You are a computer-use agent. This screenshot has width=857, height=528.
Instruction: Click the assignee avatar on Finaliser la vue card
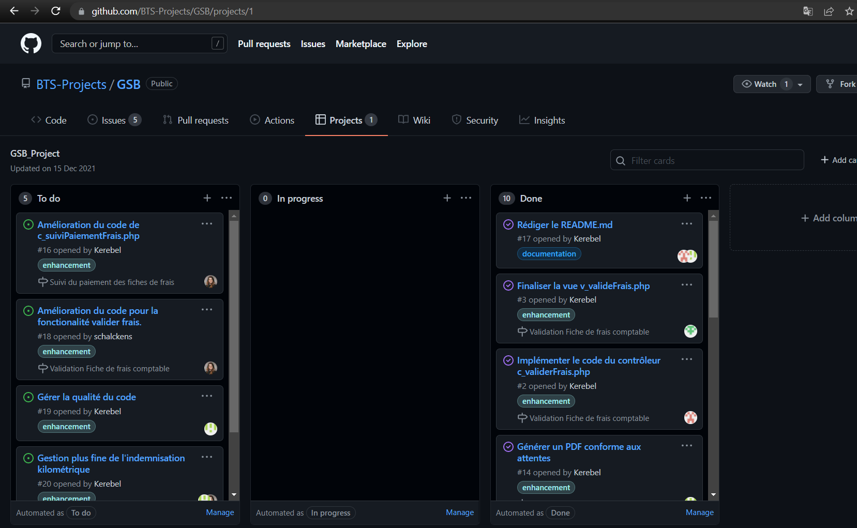pyautogui.click(x=690, y=331)
